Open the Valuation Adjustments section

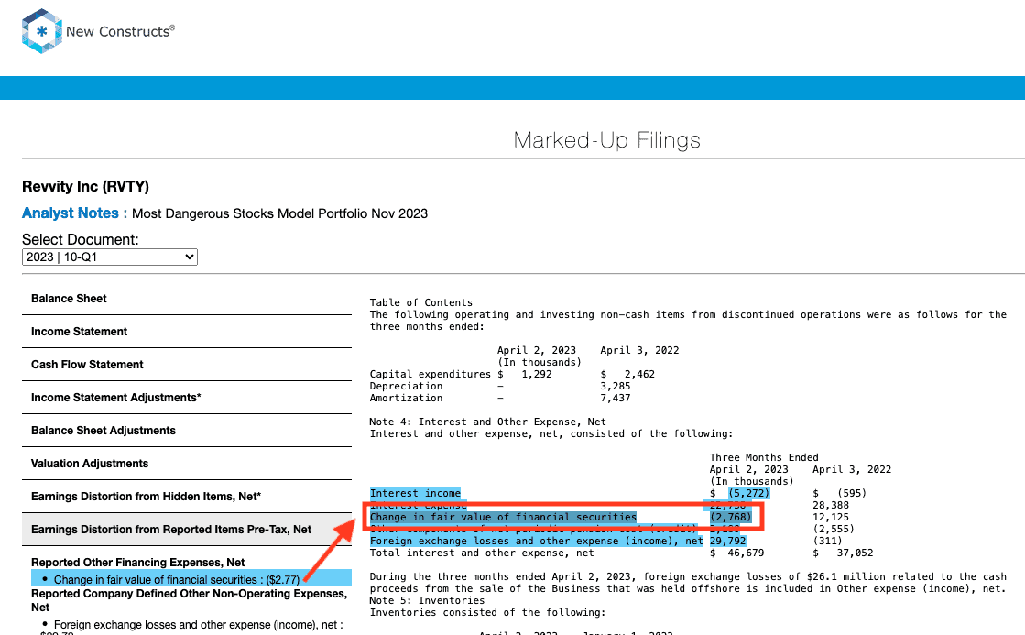pyautogui.click(x=90, y=464)
